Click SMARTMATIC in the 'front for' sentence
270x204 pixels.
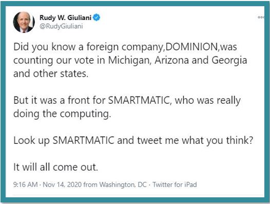pos(139,100)
